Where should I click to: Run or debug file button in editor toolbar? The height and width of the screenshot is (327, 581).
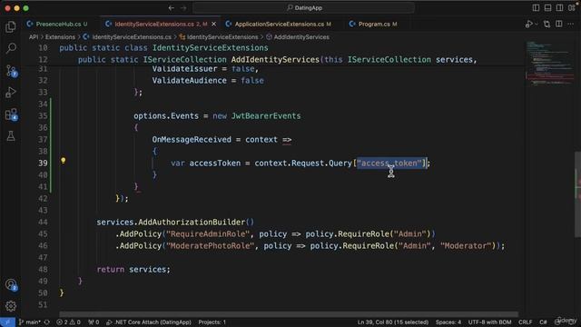(528, 25)
